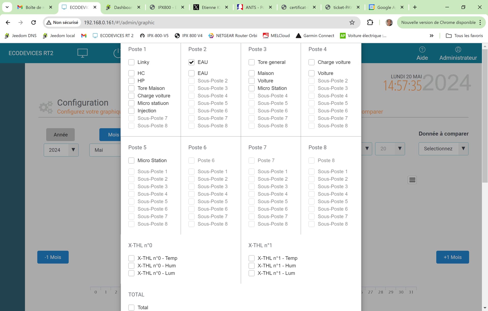Image resolution: width=488 pixels, height=311 pixels.
Task: Enable X-THL n°0 - Lum checkbox
Action: tap(131, 273)
